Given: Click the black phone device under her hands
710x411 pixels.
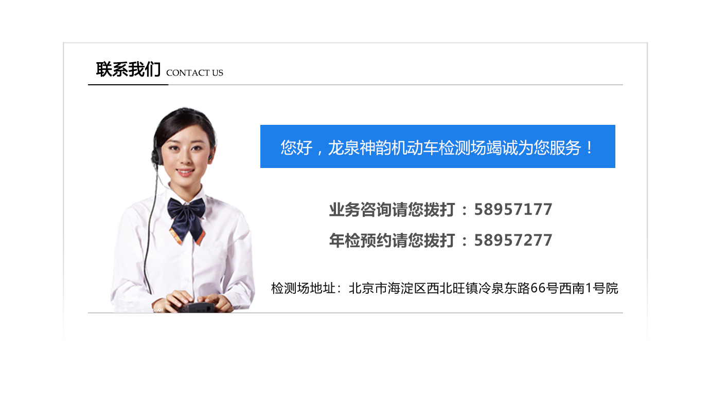Looking at the screenshot, I should pos(197,307).
